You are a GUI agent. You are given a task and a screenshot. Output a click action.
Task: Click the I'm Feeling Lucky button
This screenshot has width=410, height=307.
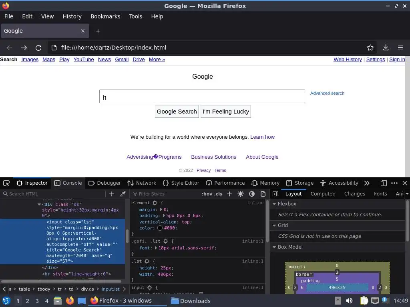(x=226, y=112)
